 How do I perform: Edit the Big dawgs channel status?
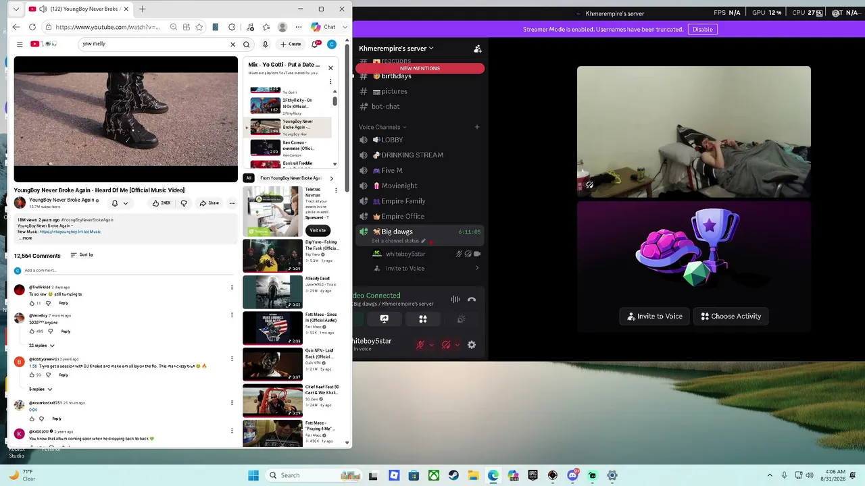tap(424, 241)
